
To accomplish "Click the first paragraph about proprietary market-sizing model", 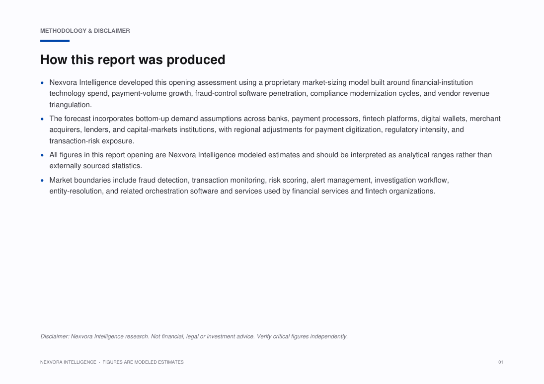I will point(269,94).
